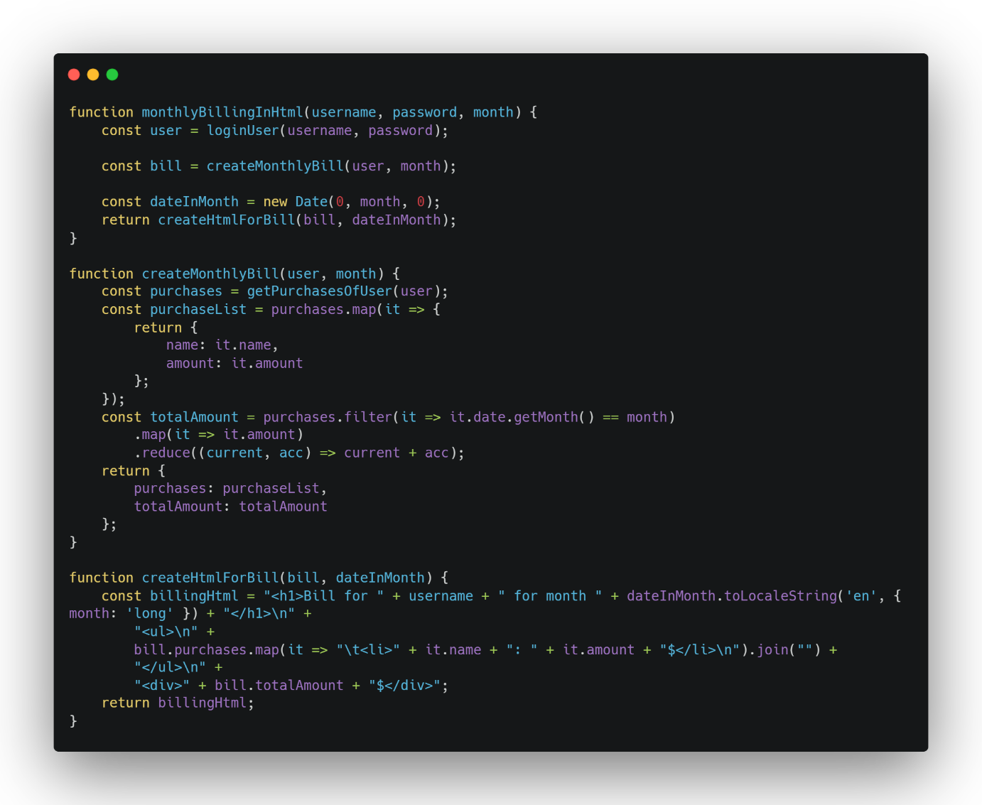Click username in the billingHtml concatenation
982x805 pixels.
tap(441, 596)
